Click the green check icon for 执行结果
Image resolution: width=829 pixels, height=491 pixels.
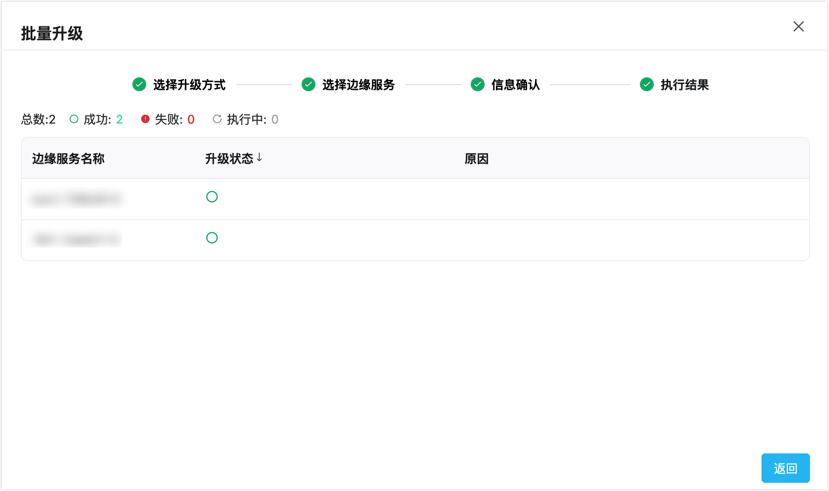647,84
